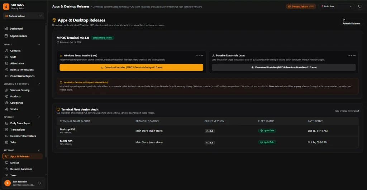Click the Products box icon

(6, 96)
